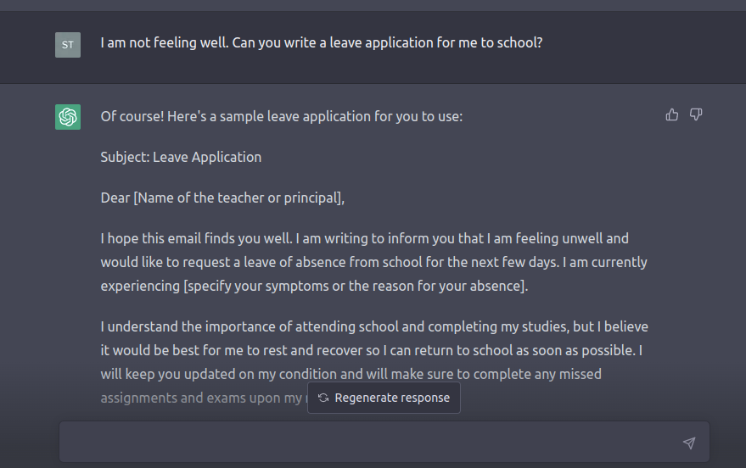Click the 'Dear [Name of the teacher' line
The image size is (746, 468).
coord(222,198)
